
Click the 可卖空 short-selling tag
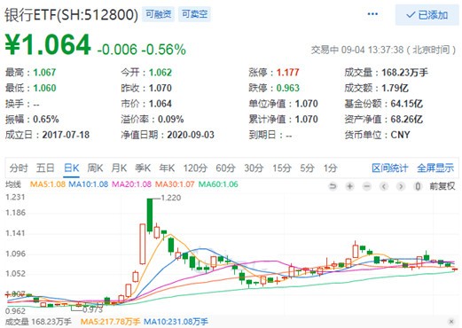(x=194, y=14)
